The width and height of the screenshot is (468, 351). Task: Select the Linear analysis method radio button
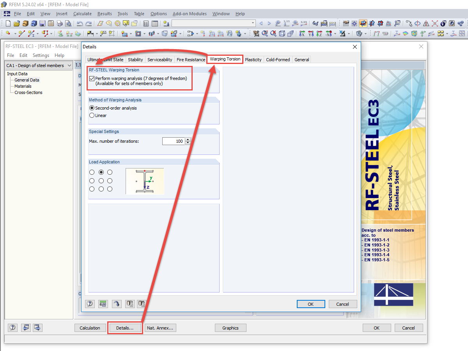(x=92, y=115)
